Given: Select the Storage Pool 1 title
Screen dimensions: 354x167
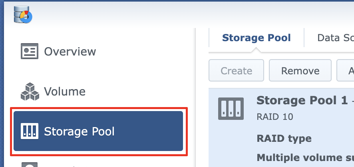Looking at the screenshot, I should click(x=302, y=100).
